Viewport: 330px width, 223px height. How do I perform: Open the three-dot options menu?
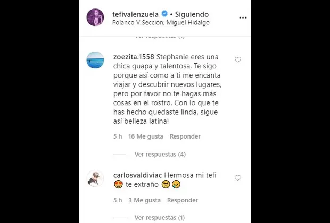click(243, 18)
